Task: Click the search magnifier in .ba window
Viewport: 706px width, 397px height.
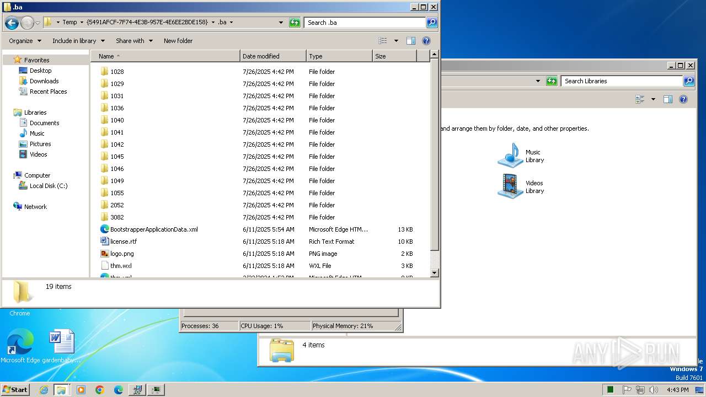Action: (x=432, y=23)
